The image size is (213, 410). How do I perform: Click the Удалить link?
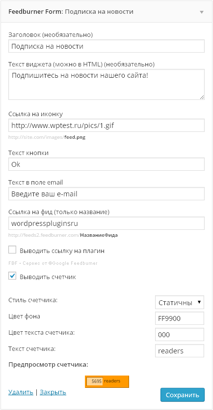21,392
